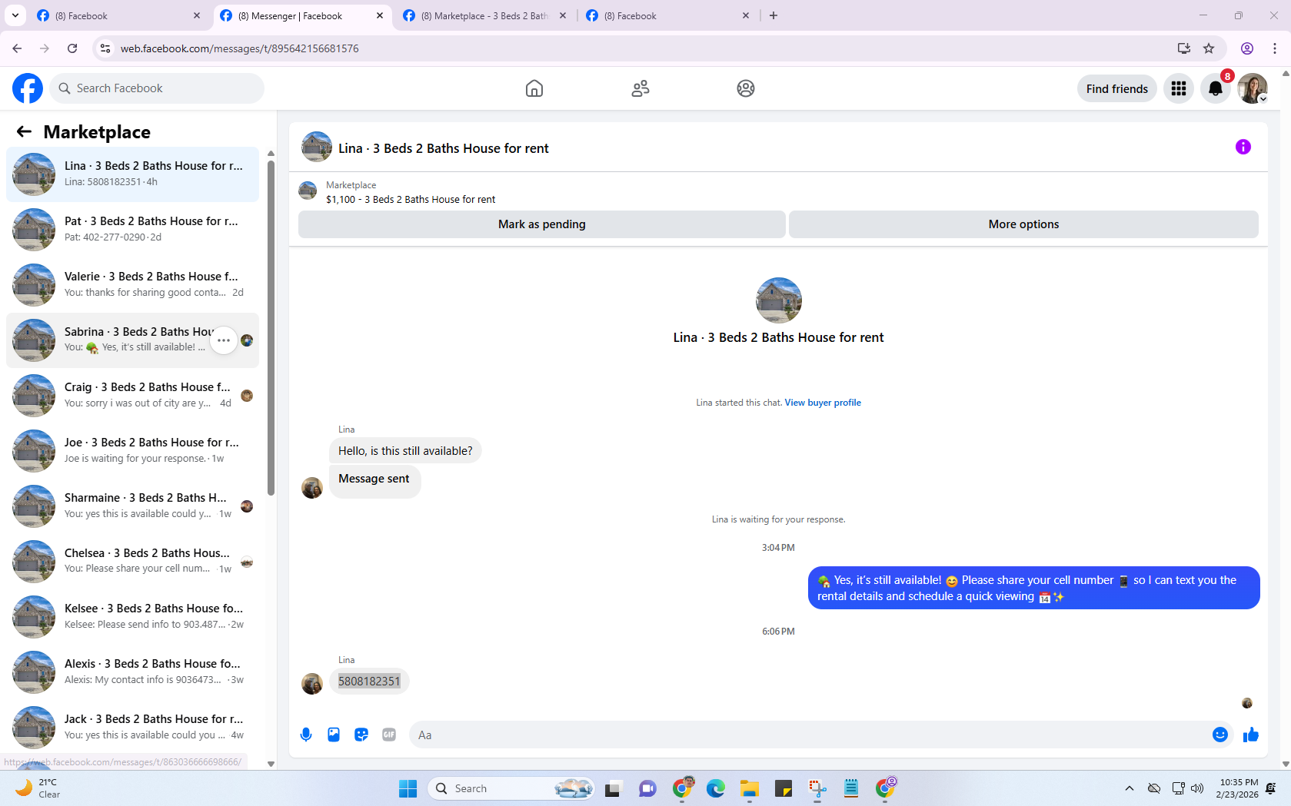Go back in browser history
Viewport: 1291px width, 806px height.
click(17, 48)
